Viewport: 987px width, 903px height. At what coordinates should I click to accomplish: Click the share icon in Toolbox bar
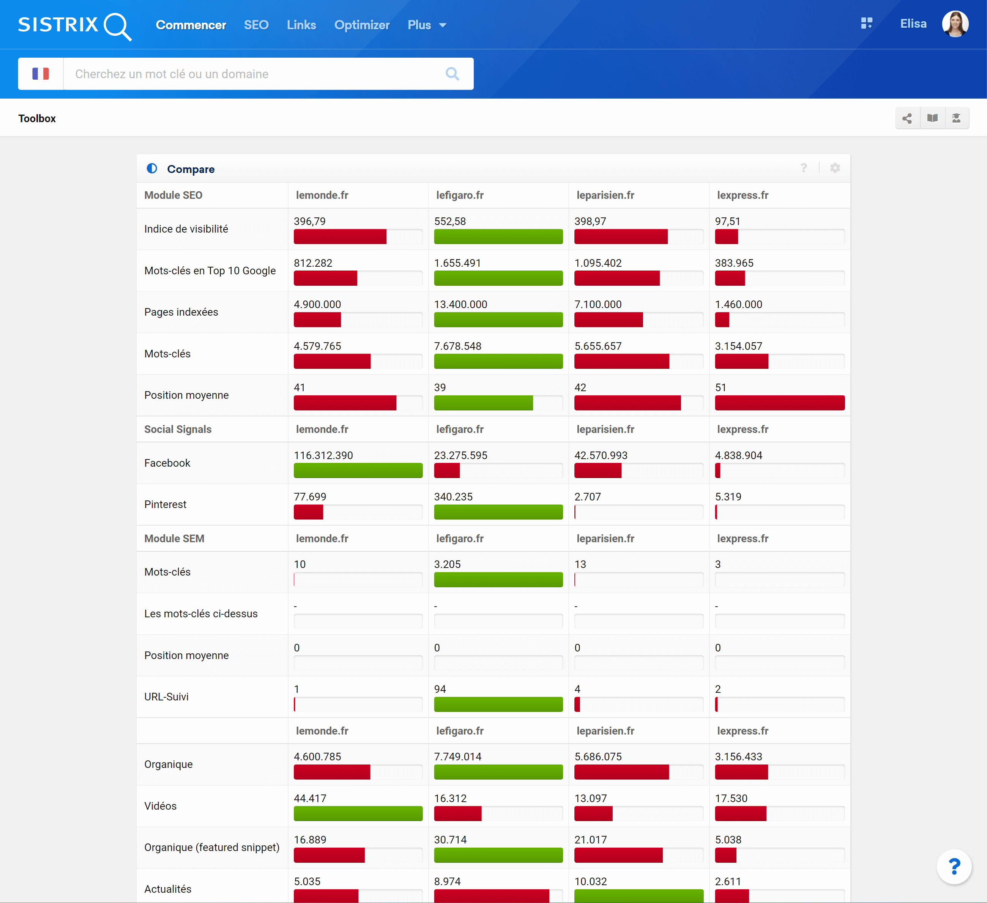907,118
